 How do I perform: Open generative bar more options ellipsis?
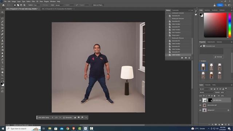point(86,118)
